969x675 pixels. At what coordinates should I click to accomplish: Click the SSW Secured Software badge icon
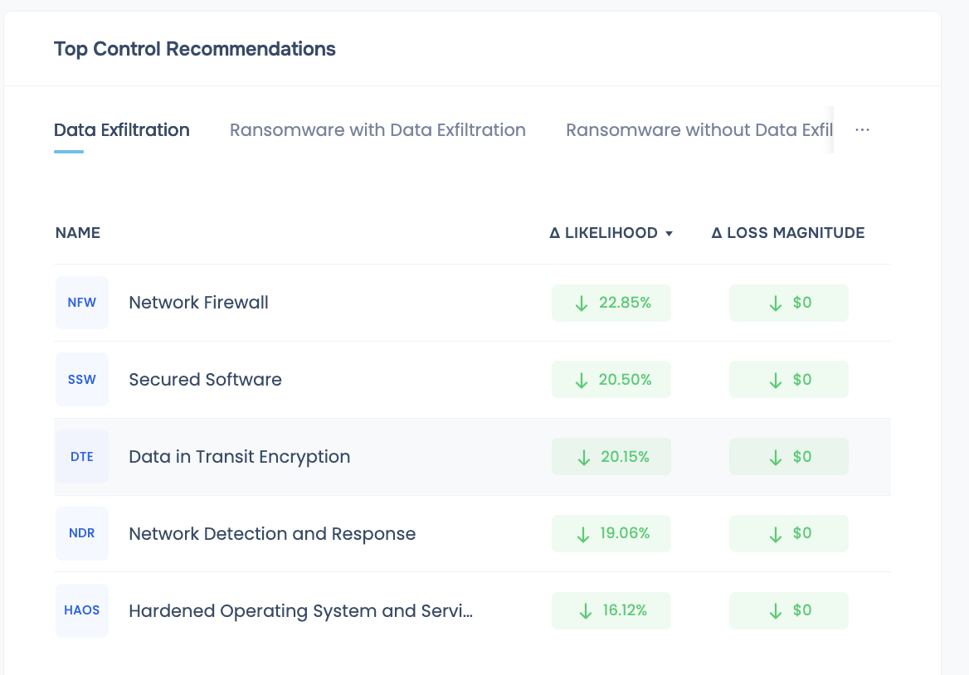point(82,380)
